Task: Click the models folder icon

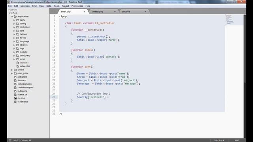Action: pos(17,52)
